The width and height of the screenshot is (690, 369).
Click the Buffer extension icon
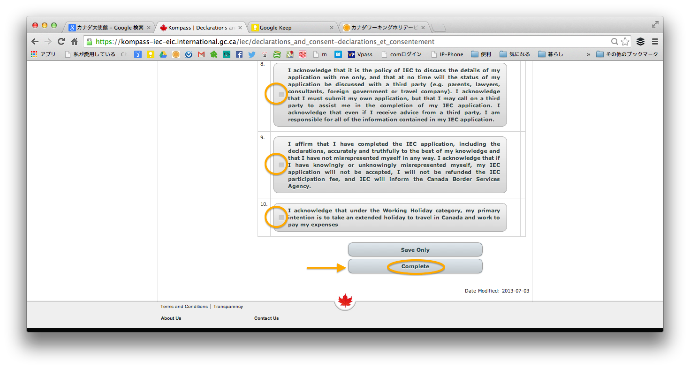point(640,42)
